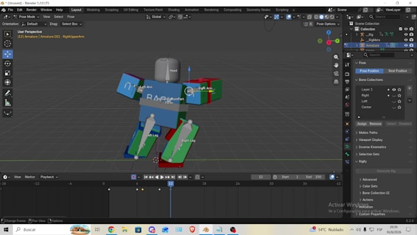The height and width of the screenshot is (235, 417).
Task: Click the End frame 250 field
Action: point(314,177)
